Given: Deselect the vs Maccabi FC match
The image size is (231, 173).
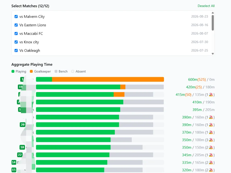Looking at the screenshot, I should pos(16,34).
